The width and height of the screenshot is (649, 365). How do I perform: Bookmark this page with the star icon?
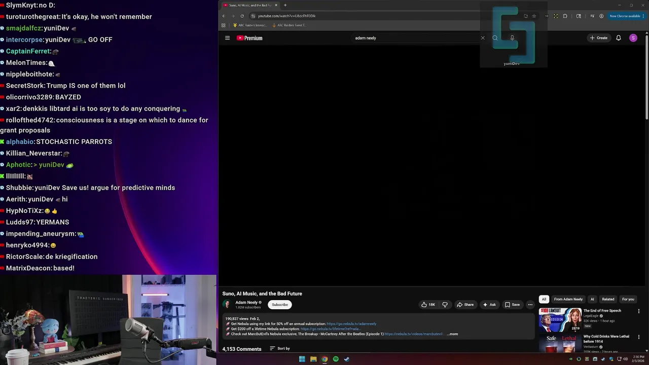tap(534, 16)
